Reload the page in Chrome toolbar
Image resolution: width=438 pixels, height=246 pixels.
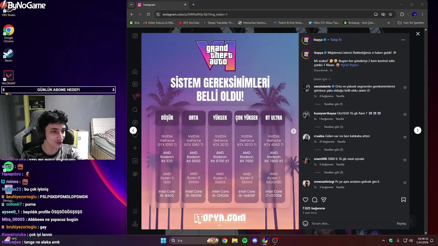pyautogui.click(x=148, y=14)
